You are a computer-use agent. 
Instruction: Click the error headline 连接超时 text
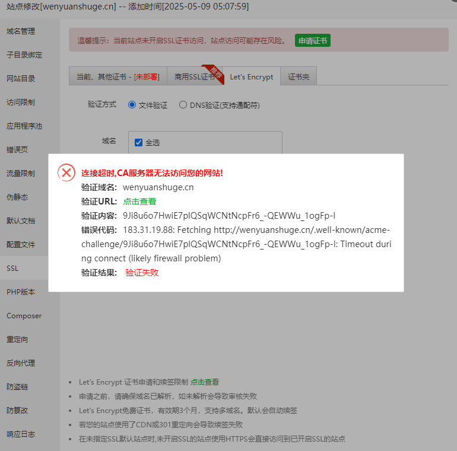pyautogui.click(x=152, y=173)
